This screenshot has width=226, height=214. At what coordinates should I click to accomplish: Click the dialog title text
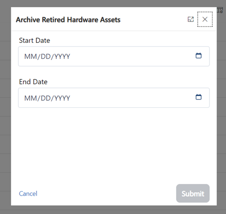68,19
